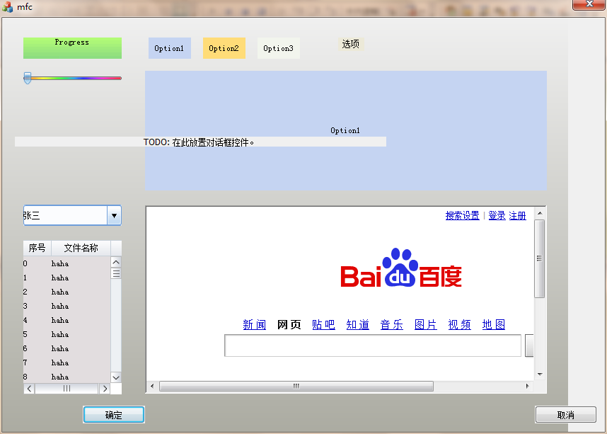607x434 pixels.
Task: Select list row 4 haha
Action: point(67,320)
